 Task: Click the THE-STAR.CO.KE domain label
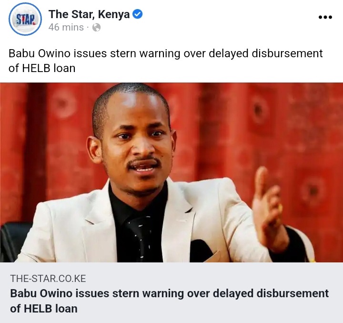48,279
